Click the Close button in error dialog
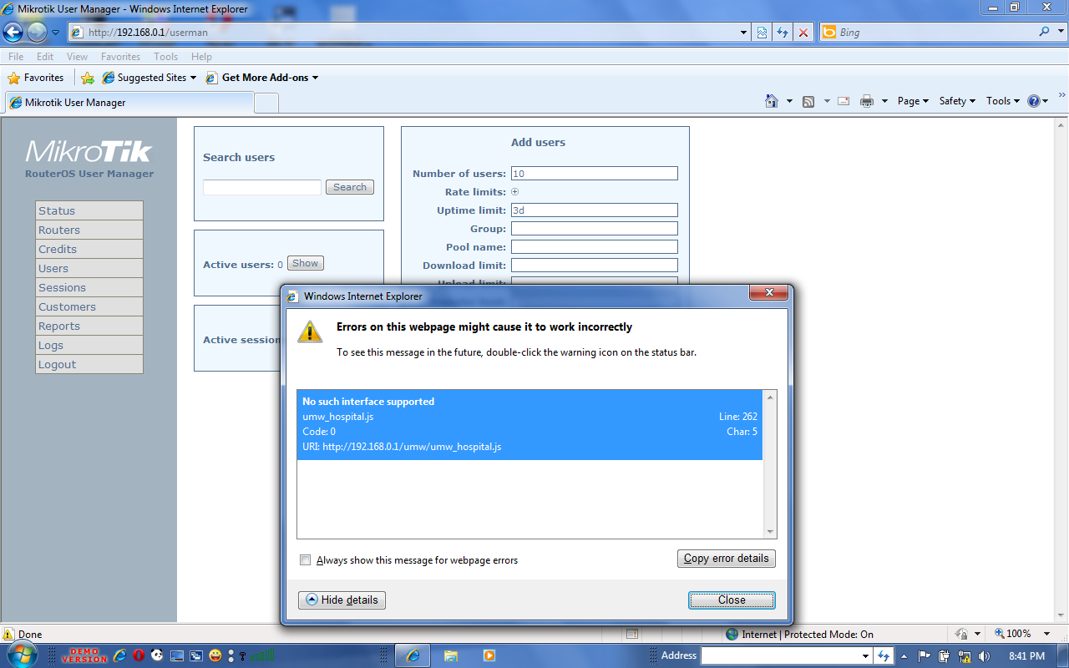 pyautogui.click(x=732, y=600)
